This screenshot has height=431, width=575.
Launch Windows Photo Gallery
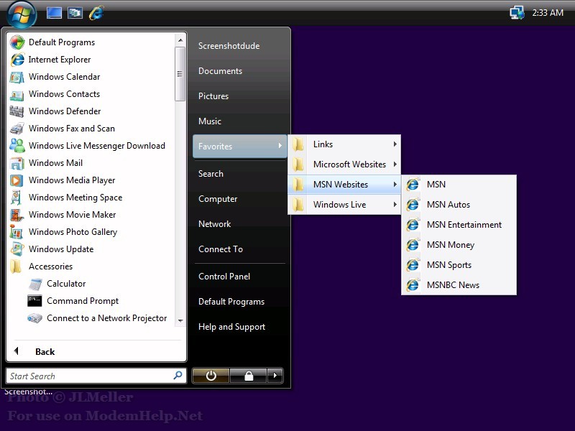[x=72, y=232]
